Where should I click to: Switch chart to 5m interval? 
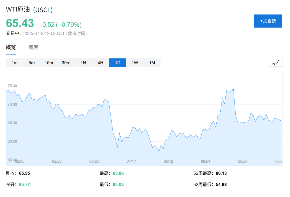point(32,63)
